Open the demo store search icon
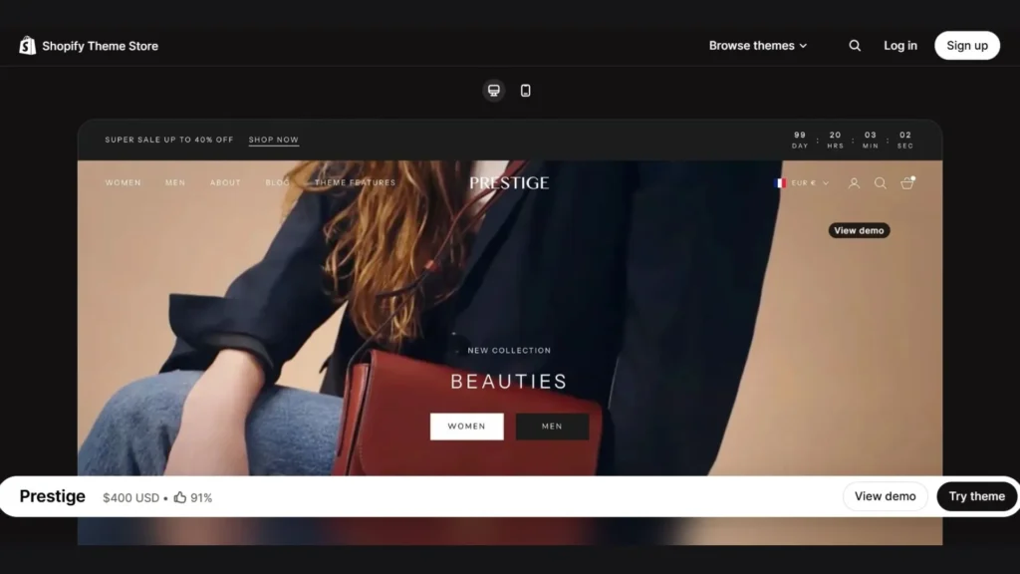This screenshot has height=574, width=1020. pos(881,183)
